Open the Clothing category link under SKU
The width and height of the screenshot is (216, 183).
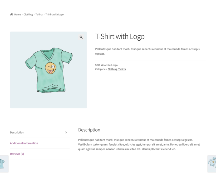(112, 69)
